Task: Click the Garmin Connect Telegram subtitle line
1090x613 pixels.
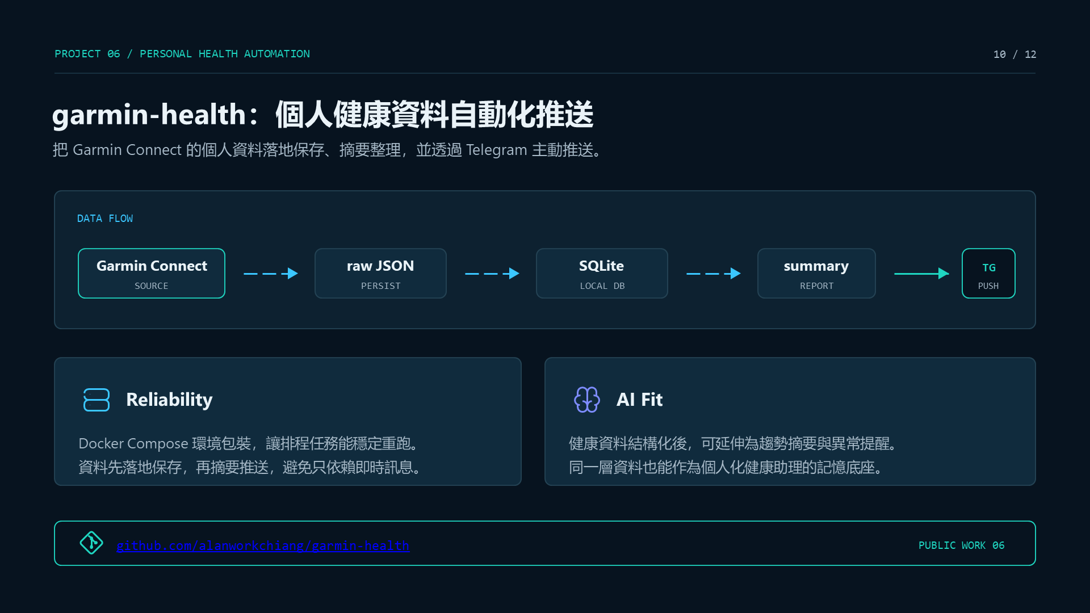Action: [x=328, y=150]
